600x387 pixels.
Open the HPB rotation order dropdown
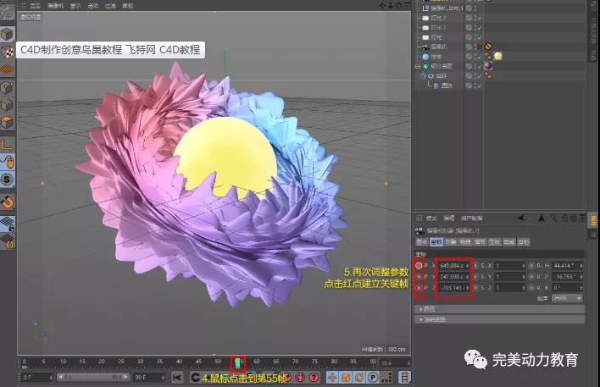point(567,298)
